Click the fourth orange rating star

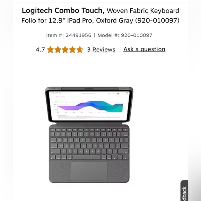click(72, 50)
